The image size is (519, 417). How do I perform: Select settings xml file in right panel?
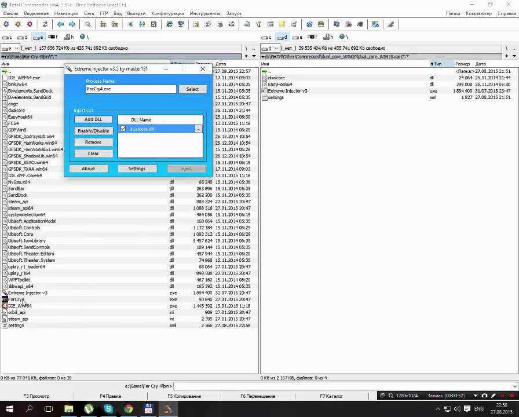pyautogui.click(x=389, y=97)
